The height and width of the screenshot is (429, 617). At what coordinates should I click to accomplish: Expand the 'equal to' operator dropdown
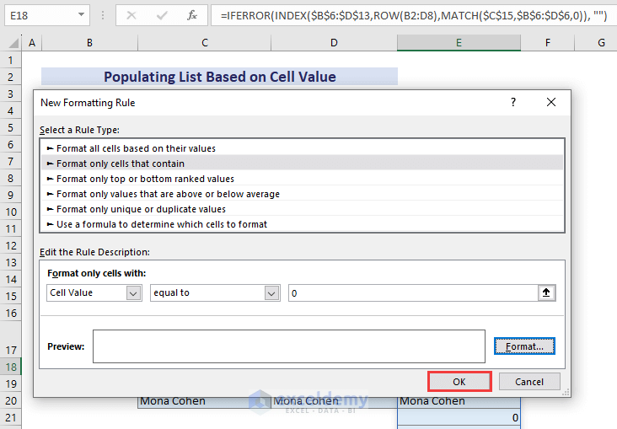271,293
